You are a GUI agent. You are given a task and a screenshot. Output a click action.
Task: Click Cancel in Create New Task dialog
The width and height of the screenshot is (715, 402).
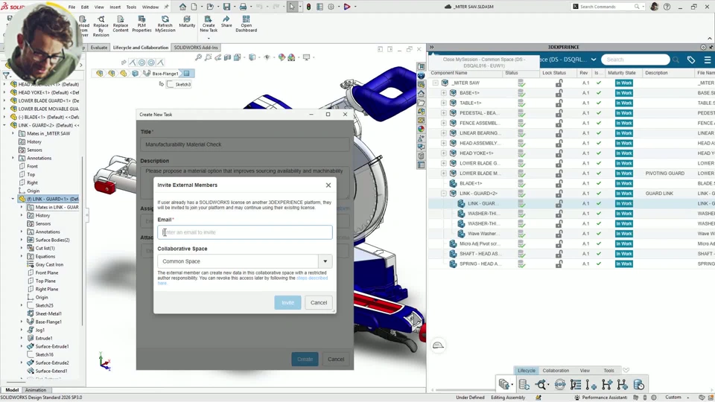(x=336, y=359)
